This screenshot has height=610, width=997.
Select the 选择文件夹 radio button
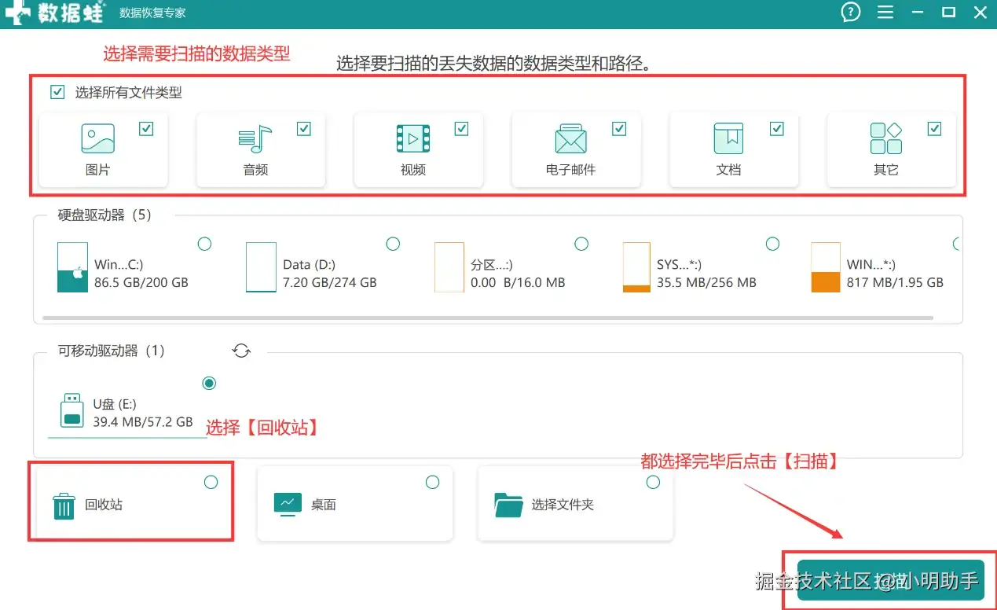pyautogui.click(x=653, y=482)
